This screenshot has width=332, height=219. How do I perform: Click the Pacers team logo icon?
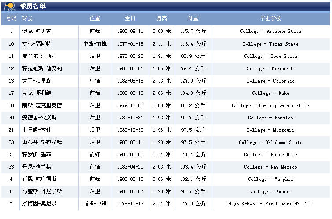9,6
